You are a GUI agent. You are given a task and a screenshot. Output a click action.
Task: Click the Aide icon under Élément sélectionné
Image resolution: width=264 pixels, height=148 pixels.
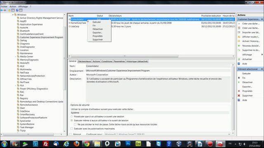(239, 100)
